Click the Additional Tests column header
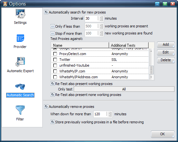 point(129,45)
